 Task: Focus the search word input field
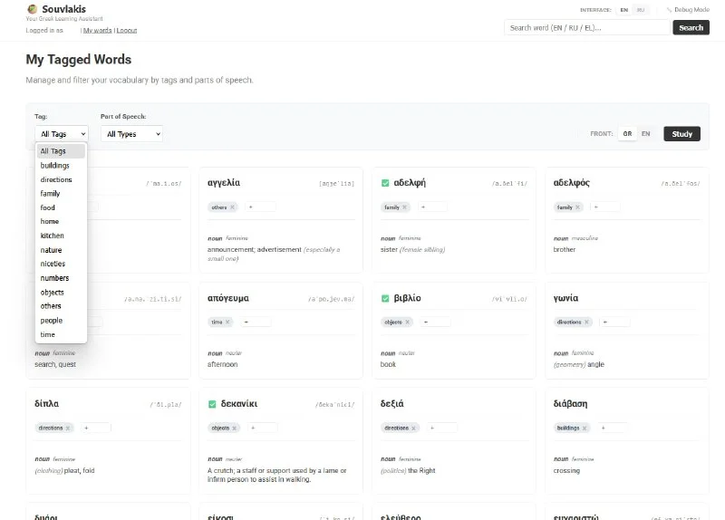(x=586, y=28)
